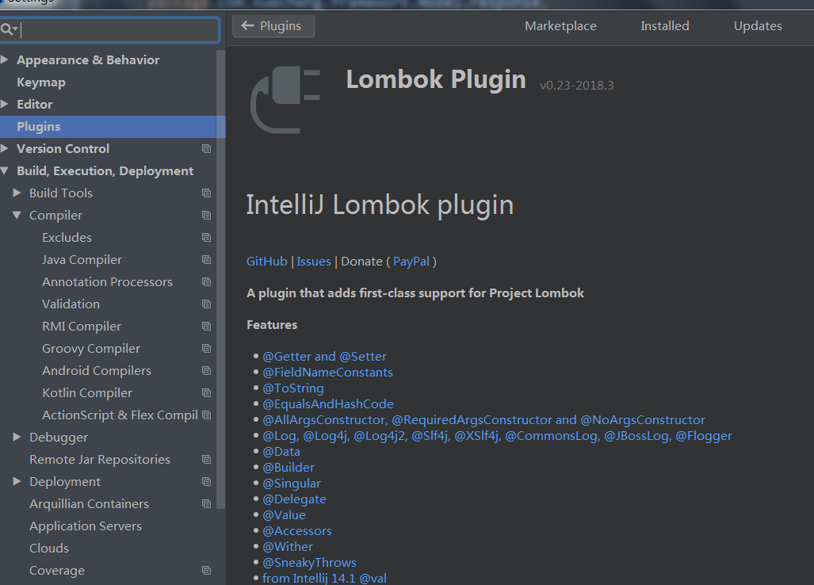Viewport: 814px width, 585px height.
Task: Click project-level icon beside Version Control
Action: click(207, 149)
